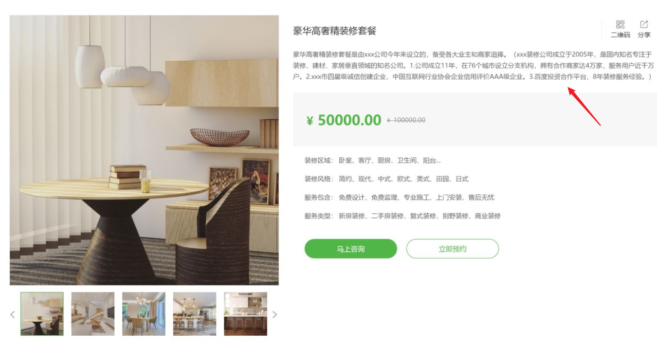Click the title 豪华高奢精装修套餐
Screen dimensions: 657x346
pos(335,31)
